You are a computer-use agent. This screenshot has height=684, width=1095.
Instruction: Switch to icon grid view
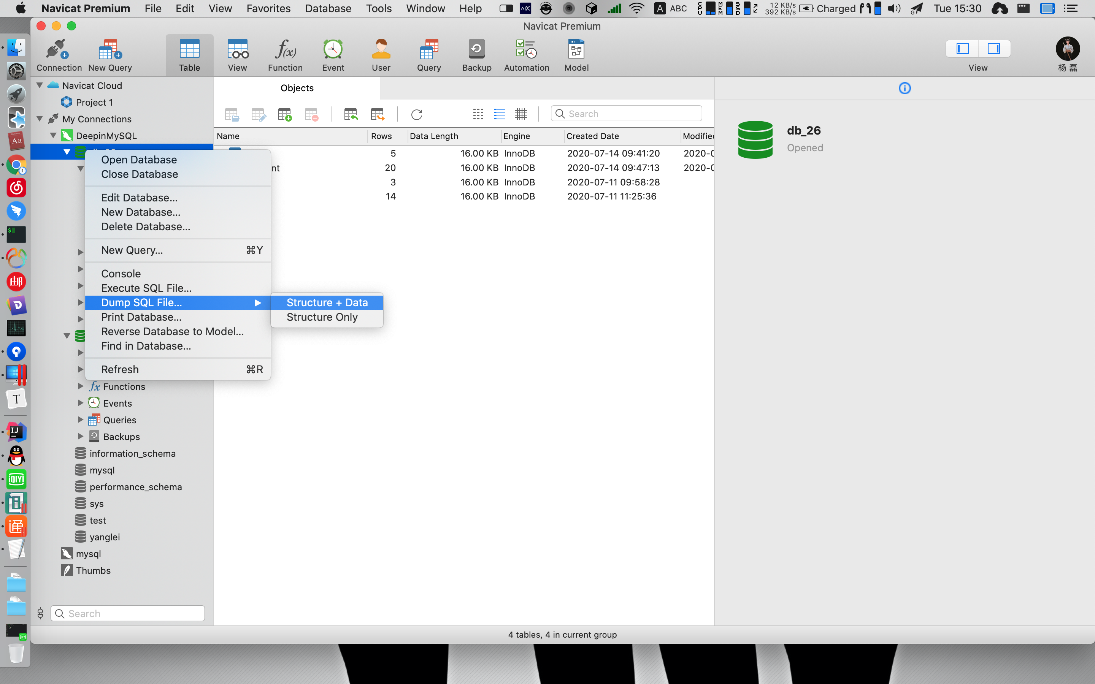tap(478, 114)
